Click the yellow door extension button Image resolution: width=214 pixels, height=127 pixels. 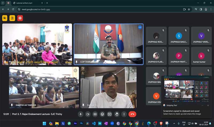[x=12, y=18]
